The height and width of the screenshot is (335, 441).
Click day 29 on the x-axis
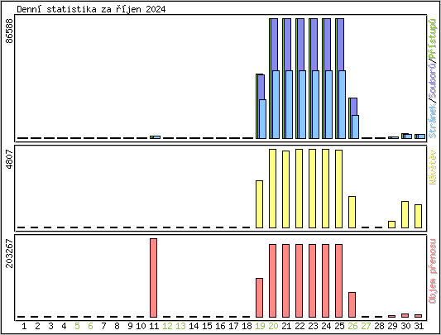pos(392,326)
